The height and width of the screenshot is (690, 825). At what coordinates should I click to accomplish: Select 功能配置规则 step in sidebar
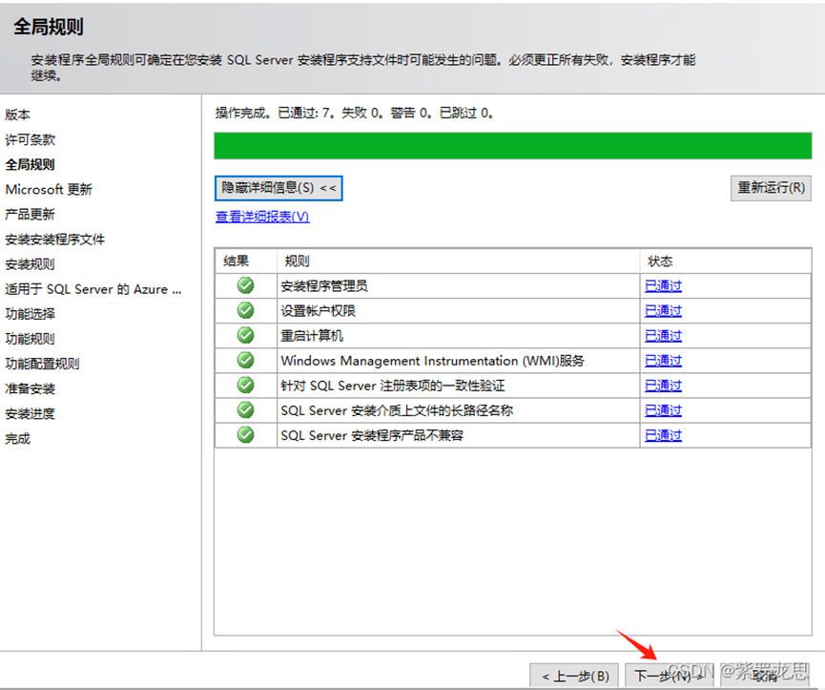(x=43, y=364)
